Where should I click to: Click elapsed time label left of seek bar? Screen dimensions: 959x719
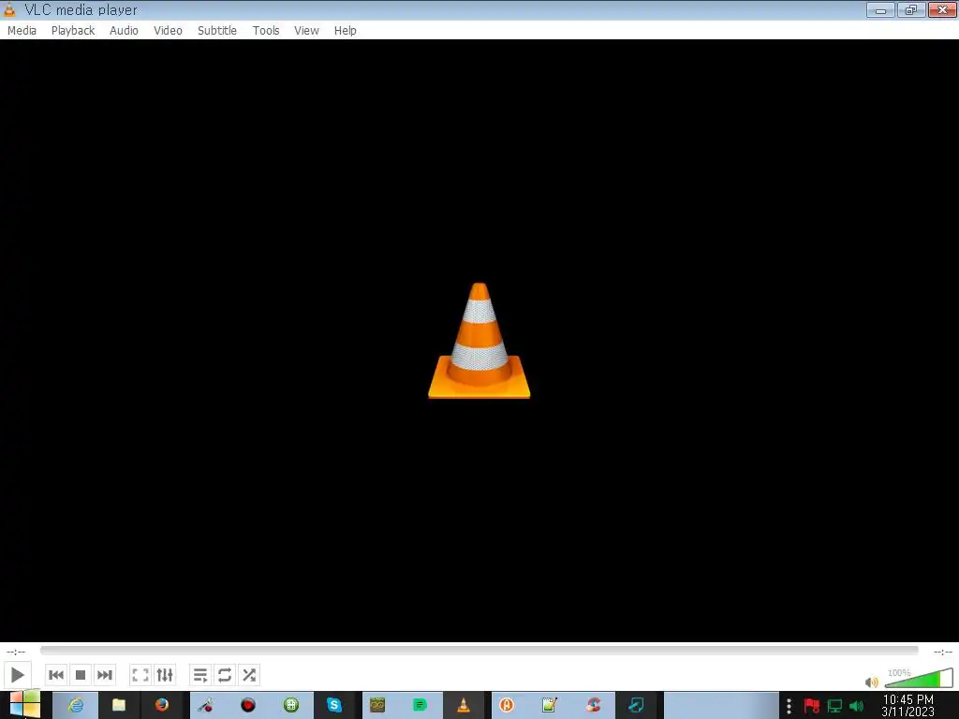(16, 652)
